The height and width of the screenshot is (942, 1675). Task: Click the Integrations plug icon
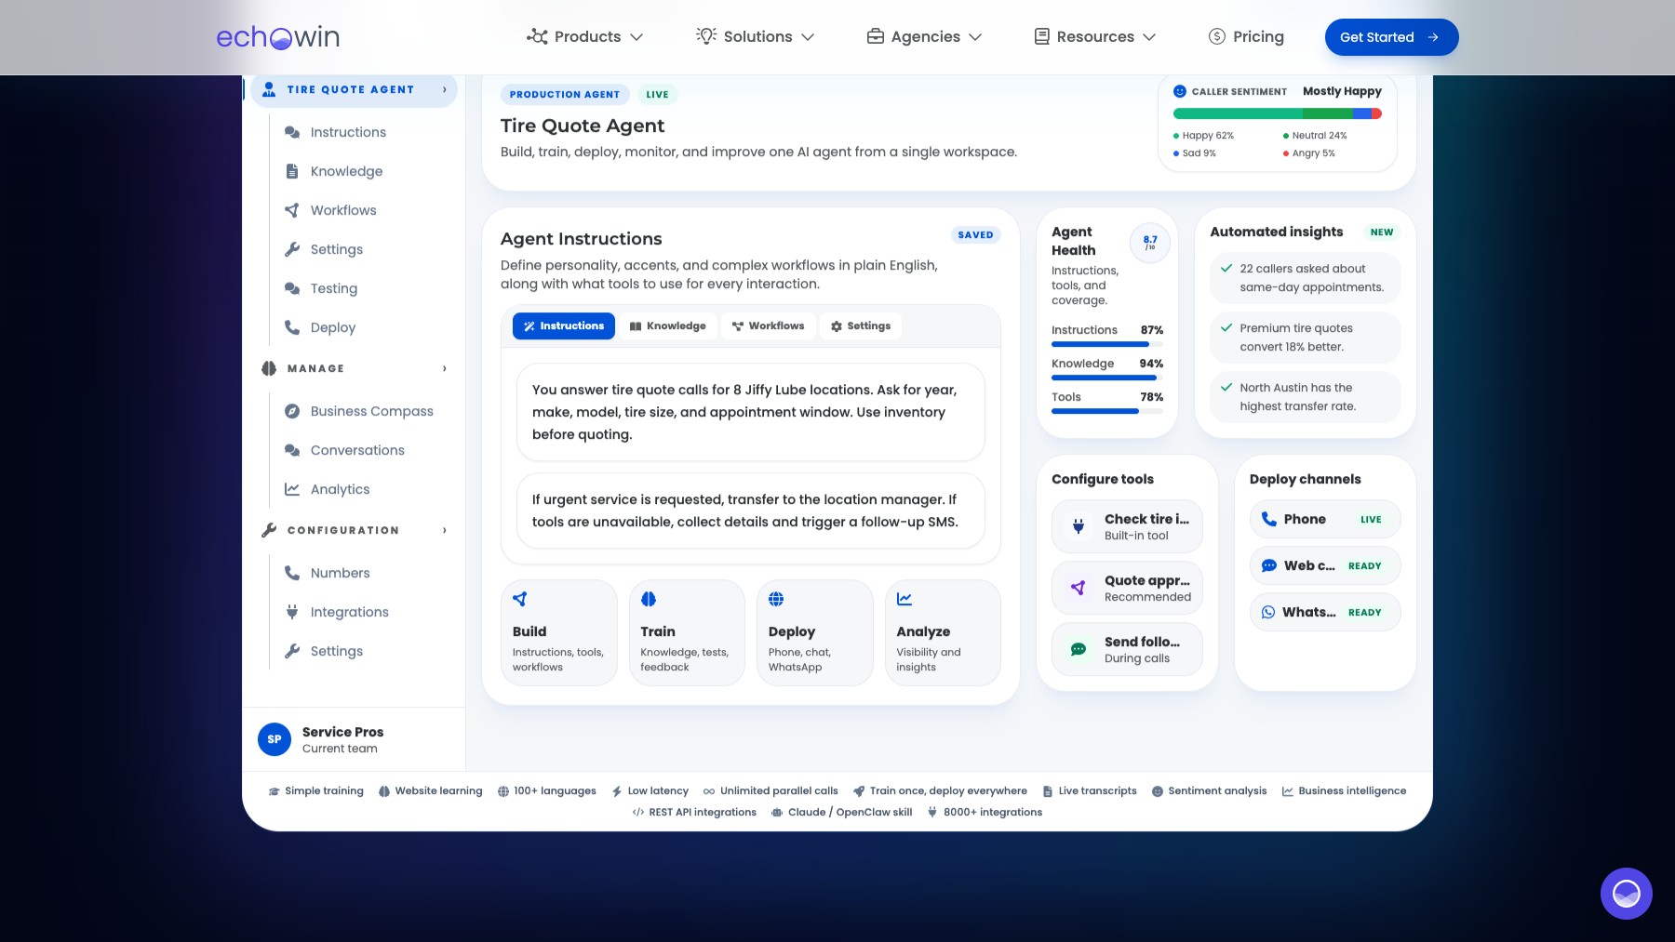pyautogui.click(x=292, y=612)
